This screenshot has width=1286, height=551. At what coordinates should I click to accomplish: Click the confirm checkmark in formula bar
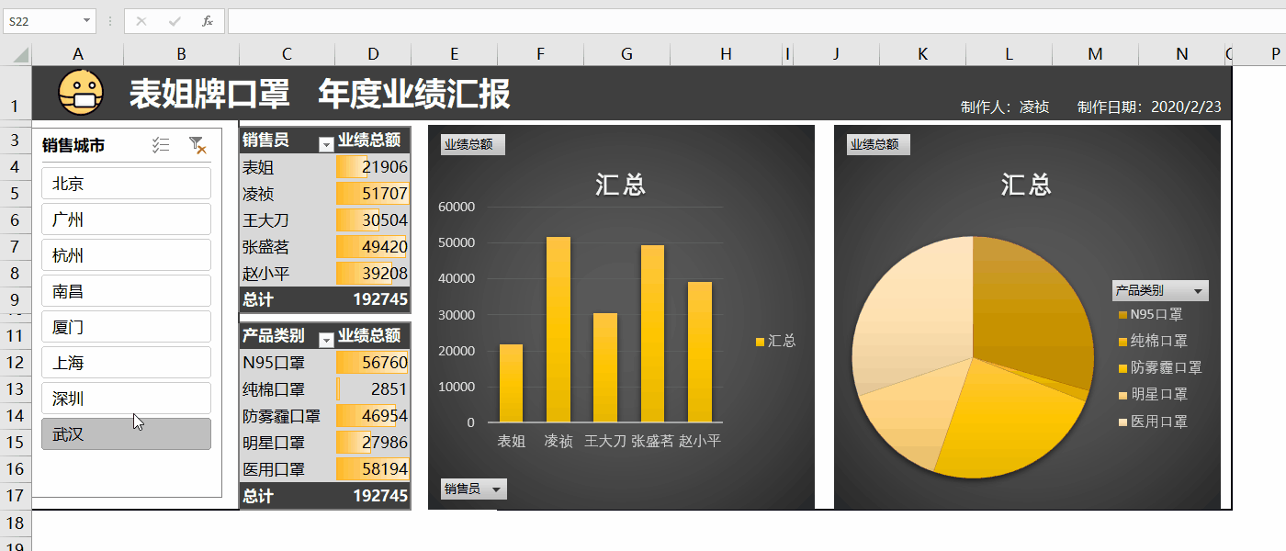(175, 20)
